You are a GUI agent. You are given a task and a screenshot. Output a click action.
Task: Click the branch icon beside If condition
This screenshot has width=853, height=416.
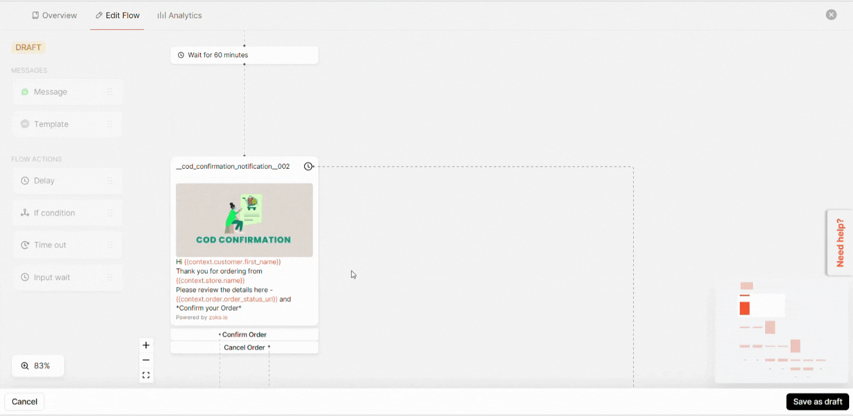pyautogui.click(x=25, y=213)
